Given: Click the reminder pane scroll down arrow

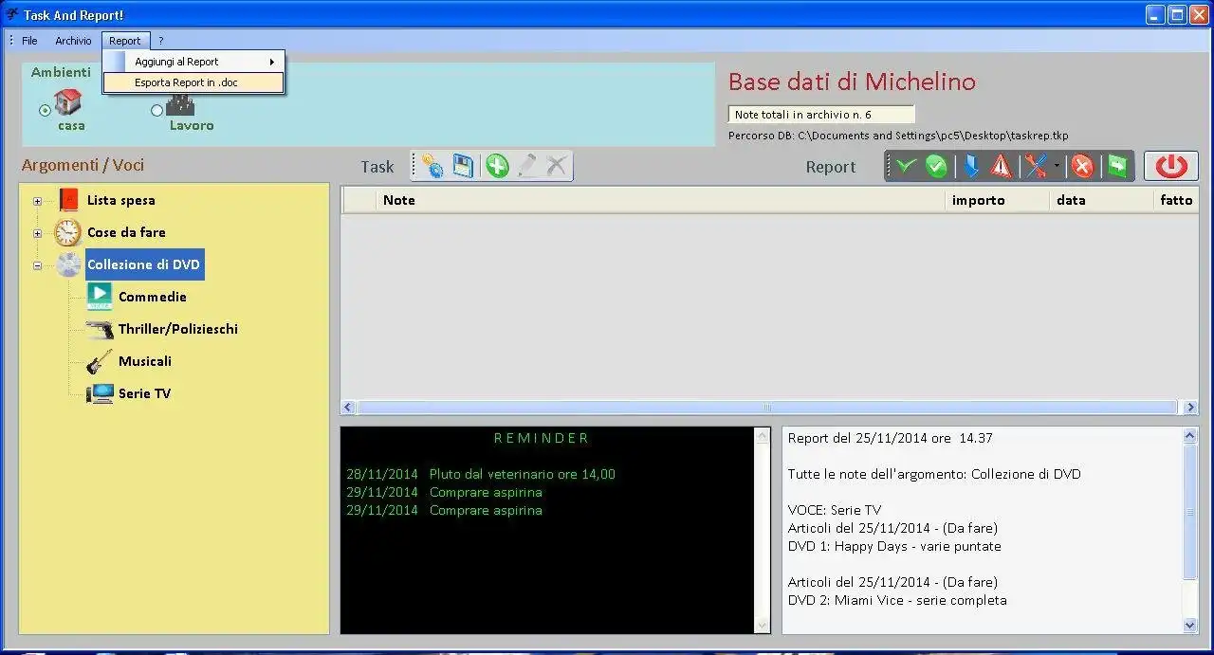Looking at the screenshot, I should click(x=763, y=625).
